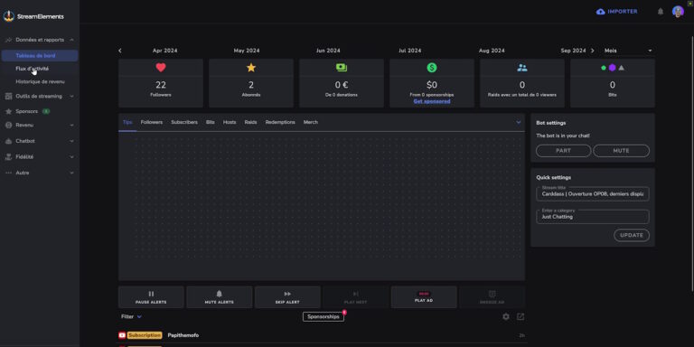
Task: Open the Filter dropdown
Action: tap(131, 317)
